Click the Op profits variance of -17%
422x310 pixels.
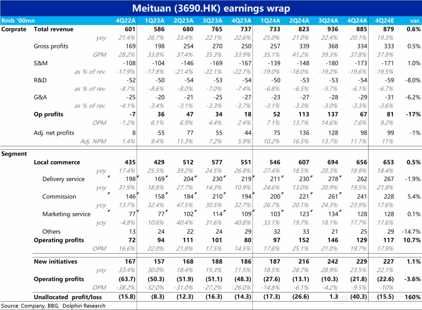413,114
